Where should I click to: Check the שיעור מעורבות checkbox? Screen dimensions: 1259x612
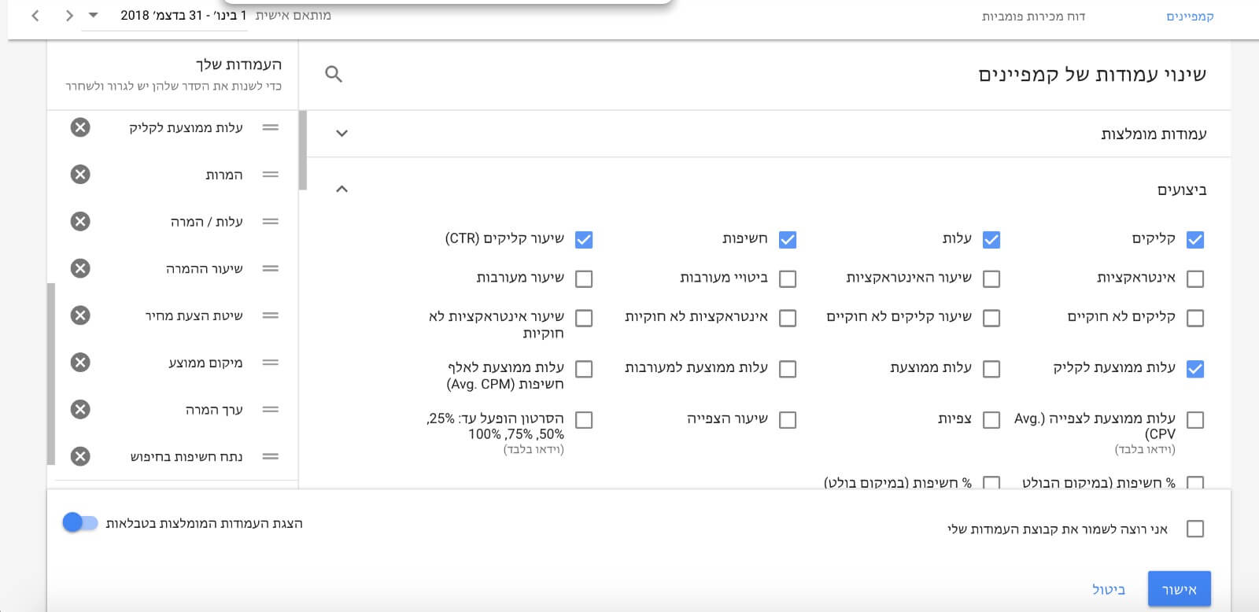tap(584, 278)
